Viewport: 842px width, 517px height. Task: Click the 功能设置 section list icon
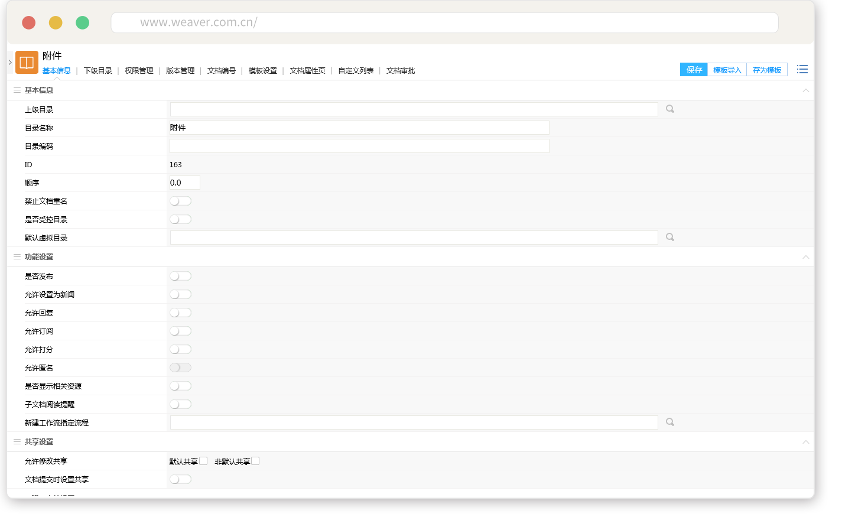(17, 257)
